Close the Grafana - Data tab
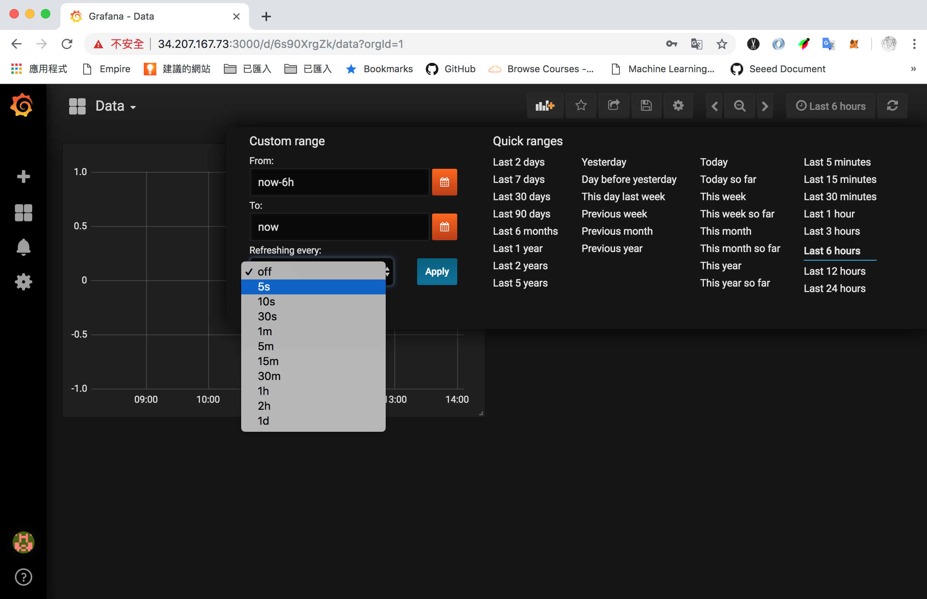This screenshot has height=599, width=927. tap(236, 16)
